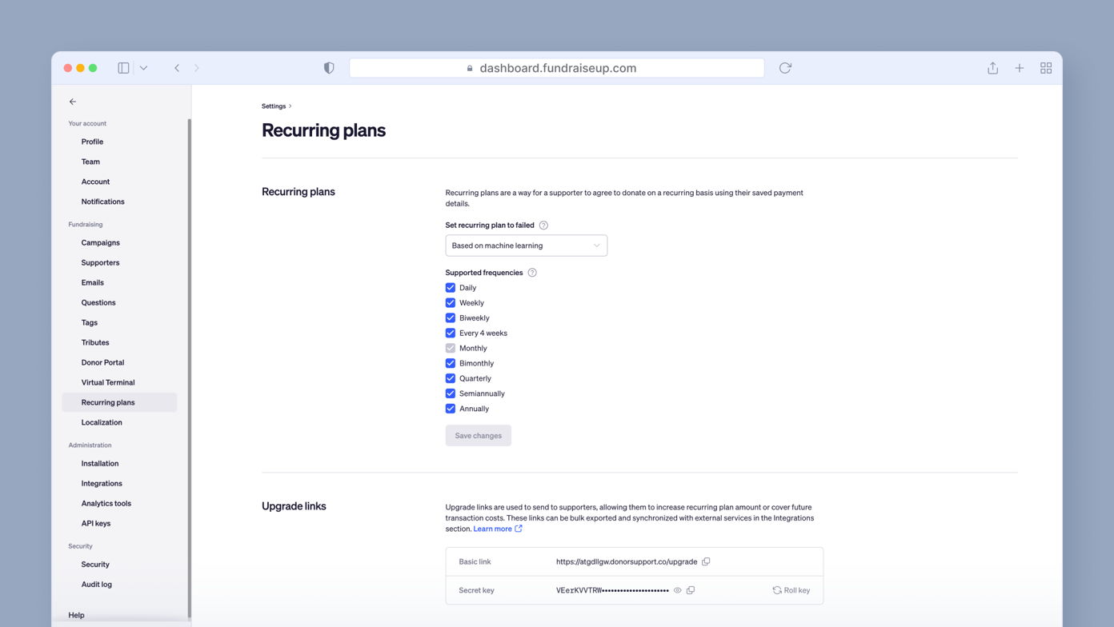The height and width of the screenshot is (627, 1114).
Task: Uncheck the Daily frequency checkbox
Action: tap(451, 288)
